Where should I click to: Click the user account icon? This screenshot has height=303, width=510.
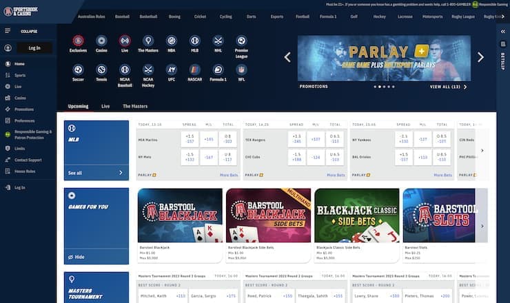tap(8, 48)
